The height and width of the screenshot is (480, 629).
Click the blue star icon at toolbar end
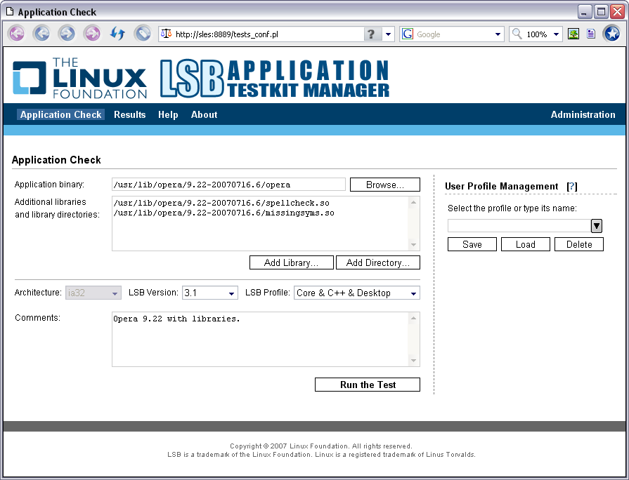pos(612,34)
